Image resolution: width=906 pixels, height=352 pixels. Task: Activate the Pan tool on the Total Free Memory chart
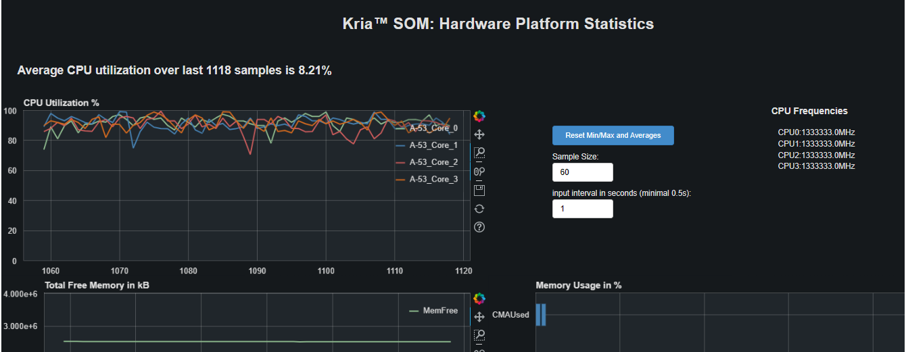click(479, 317)
